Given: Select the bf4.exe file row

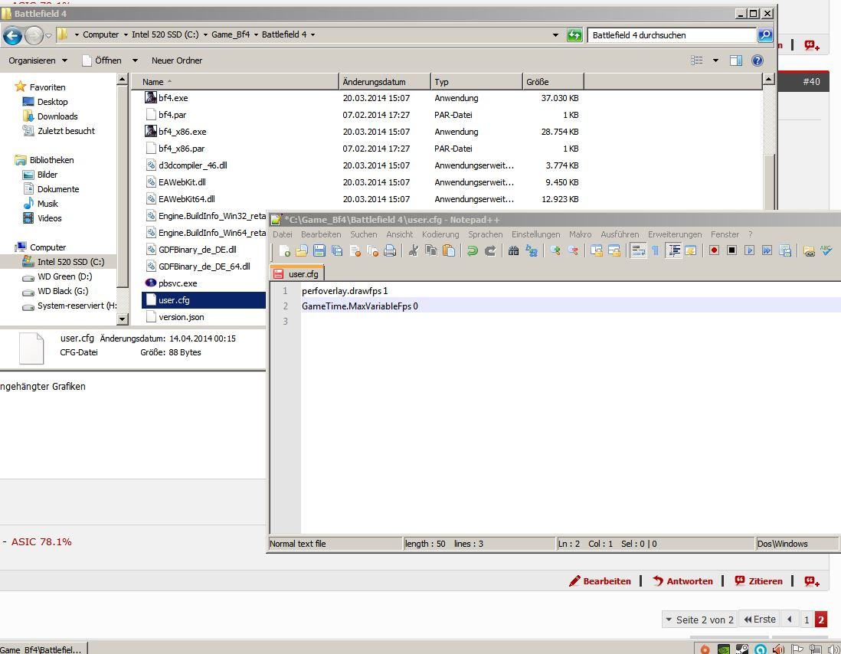Looking at the screenshot, I should click(362, 98).
